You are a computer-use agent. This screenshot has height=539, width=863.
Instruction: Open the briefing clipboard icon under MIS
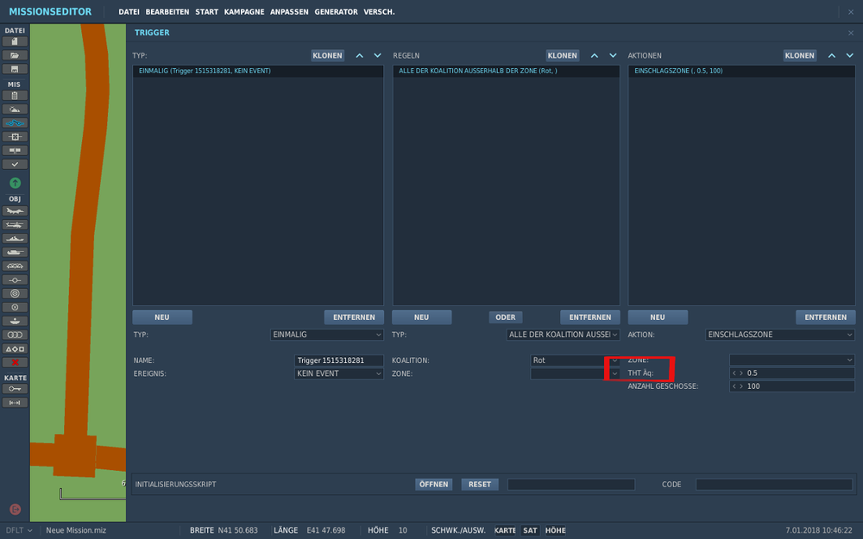pos(15,96)
